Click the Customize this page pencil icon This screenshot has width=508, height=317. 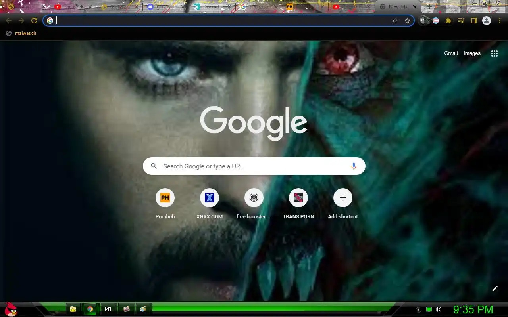[495, 288]
